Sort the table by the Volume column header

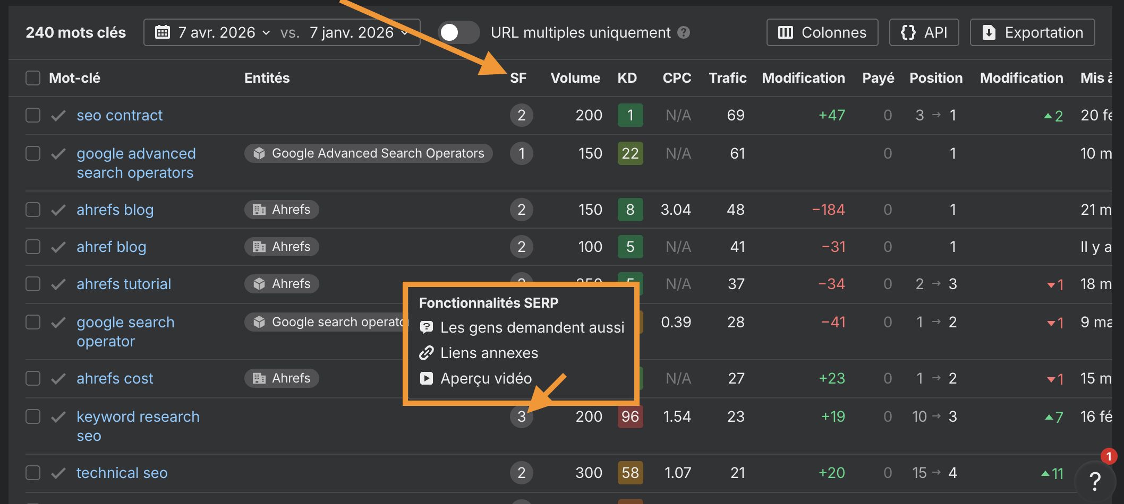pos(575,78)
